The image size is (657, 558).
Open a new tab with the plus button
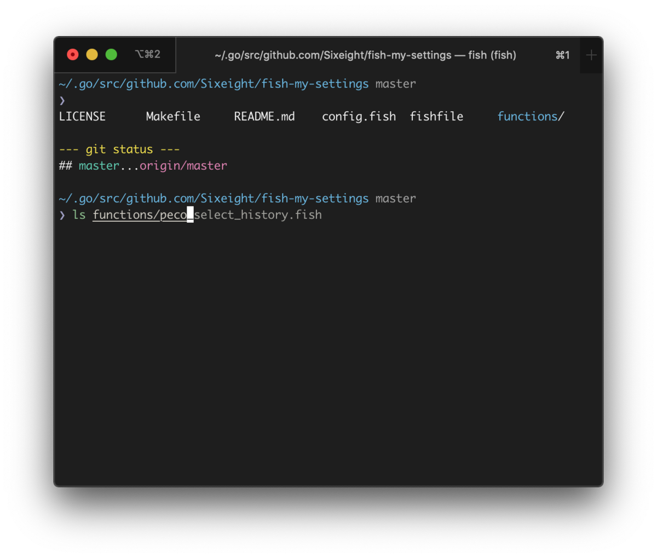591,55
